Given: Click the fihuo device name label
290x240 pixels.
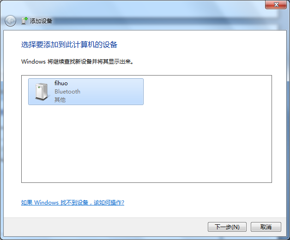Looking at the screenshot, I should click(61, 83).
